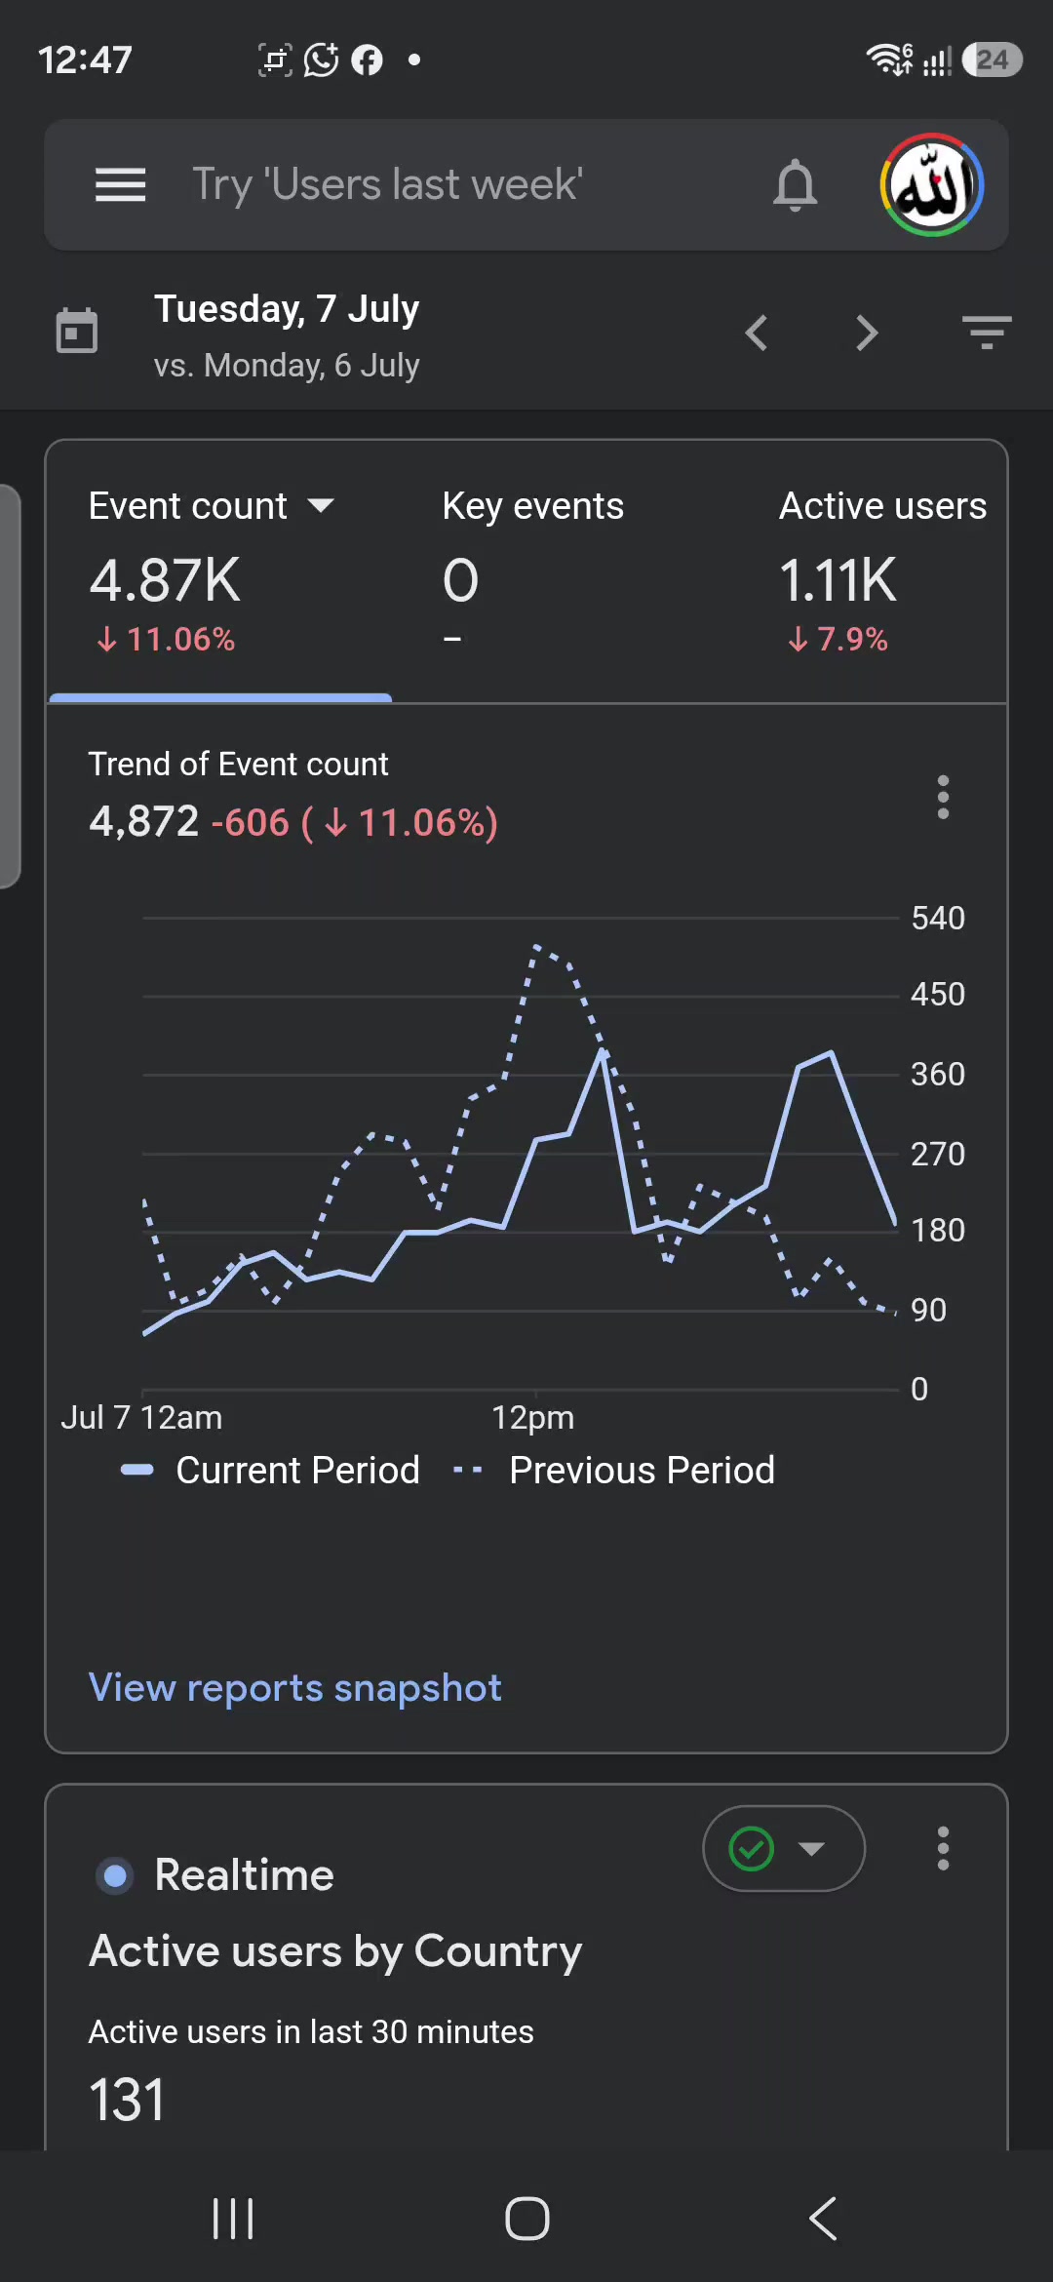1053x2282 pixels.
Task: Open the calendar date picker icon
Action: coord(77,331)
